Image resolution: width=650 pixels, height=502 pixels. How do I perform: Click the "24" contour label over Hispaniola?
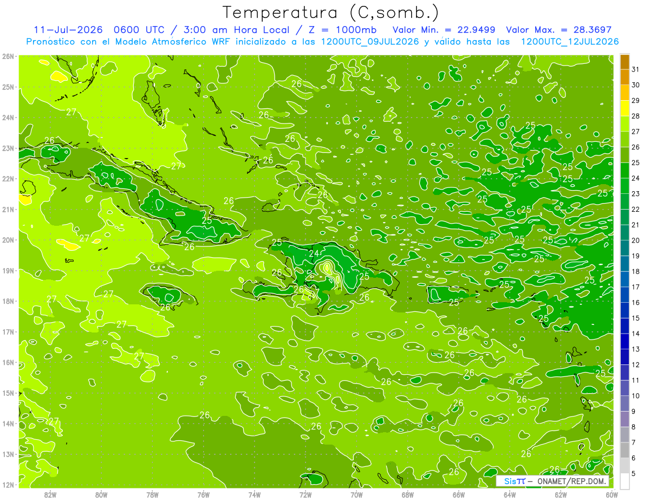point(314,253)
